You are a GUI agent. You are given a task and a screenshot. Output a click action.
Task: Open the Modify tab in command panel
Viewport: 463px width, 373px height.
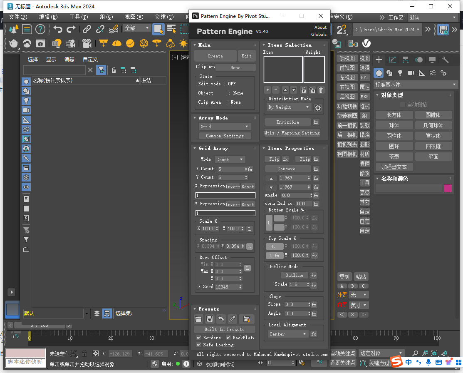(x=392, y=60)
